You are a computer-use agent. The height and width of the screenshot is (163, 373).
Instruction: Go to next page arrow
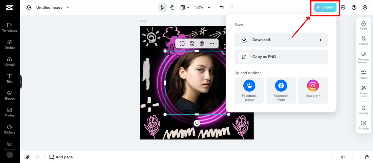click(x=353, y=157)
